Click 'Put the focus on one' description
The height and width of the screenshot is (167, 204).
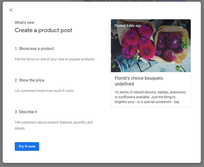click(55, 59)
